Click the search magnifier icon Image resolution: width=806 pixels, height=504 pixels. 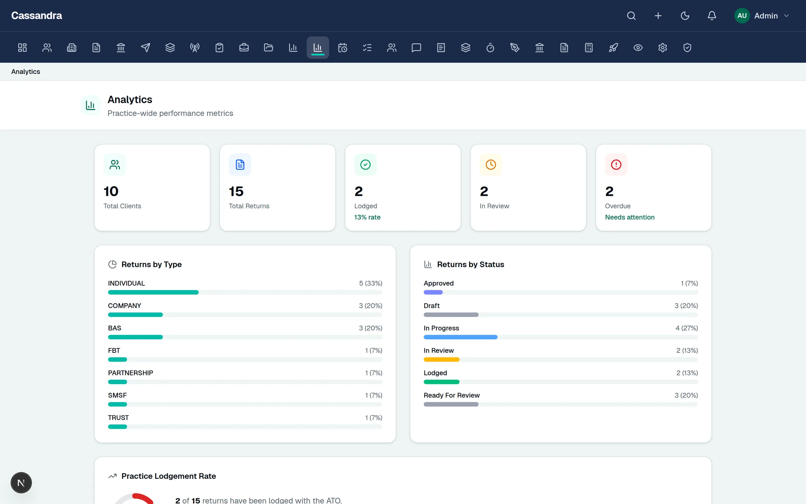(x=631, y=16)
